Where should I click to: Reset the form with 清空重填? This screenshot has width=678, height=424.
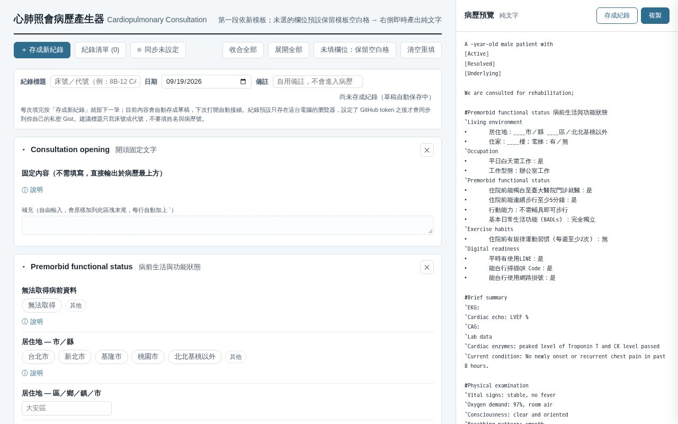click(421, 50)
